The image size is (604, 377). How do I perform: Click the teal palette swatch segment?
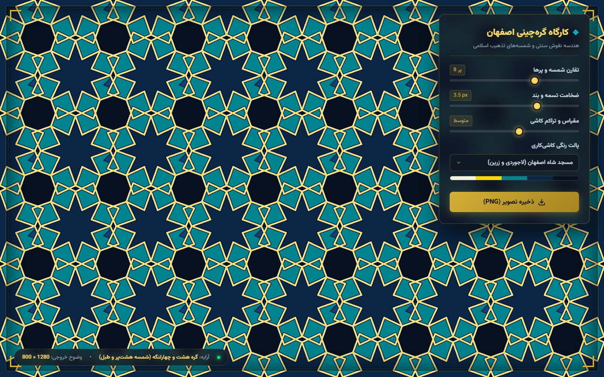tap(514, 178)
